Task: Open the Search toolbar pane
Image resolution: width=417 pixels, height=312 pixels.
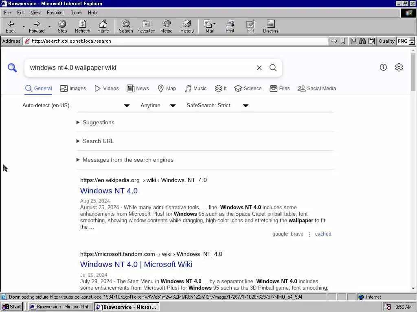Action: pos(126,26)
